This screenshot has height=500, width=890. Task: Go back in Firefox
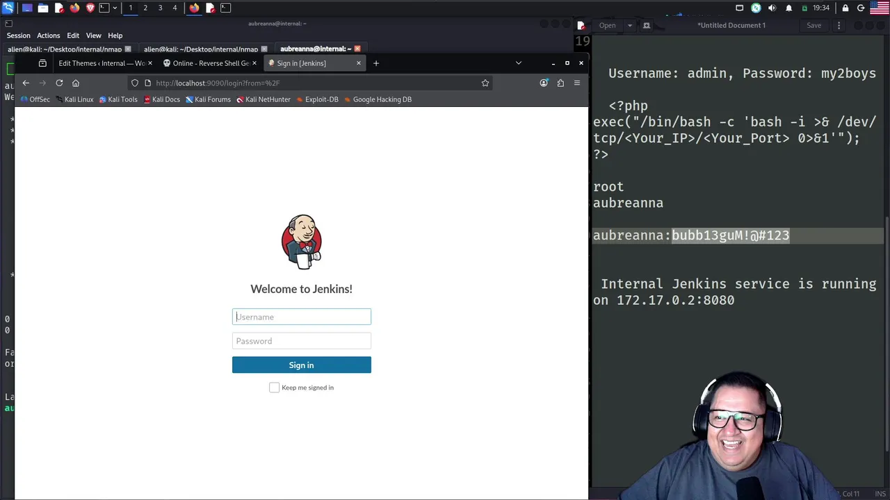26,83
